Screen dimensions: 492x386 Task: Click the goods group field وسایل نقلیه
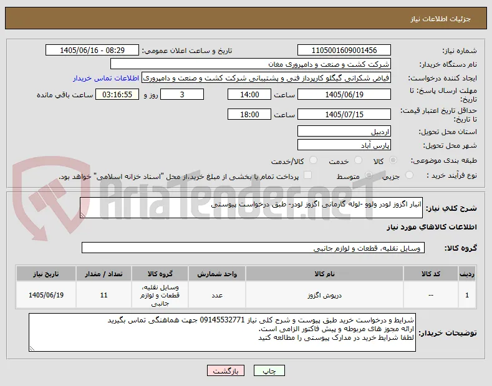(x=253, y=248)
